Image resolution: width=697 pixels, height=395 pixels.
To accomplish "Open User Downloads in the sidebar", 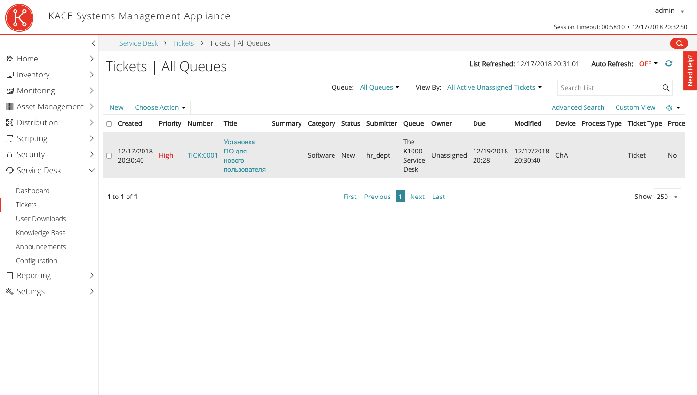I will coord(41,219).
